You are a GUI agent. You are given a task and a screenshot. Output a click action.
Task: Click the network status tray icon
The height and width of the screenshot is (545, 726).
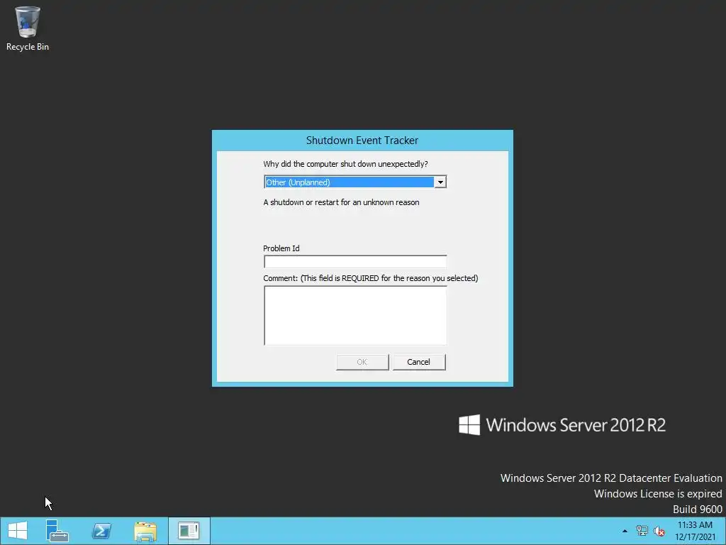(642, 531)
